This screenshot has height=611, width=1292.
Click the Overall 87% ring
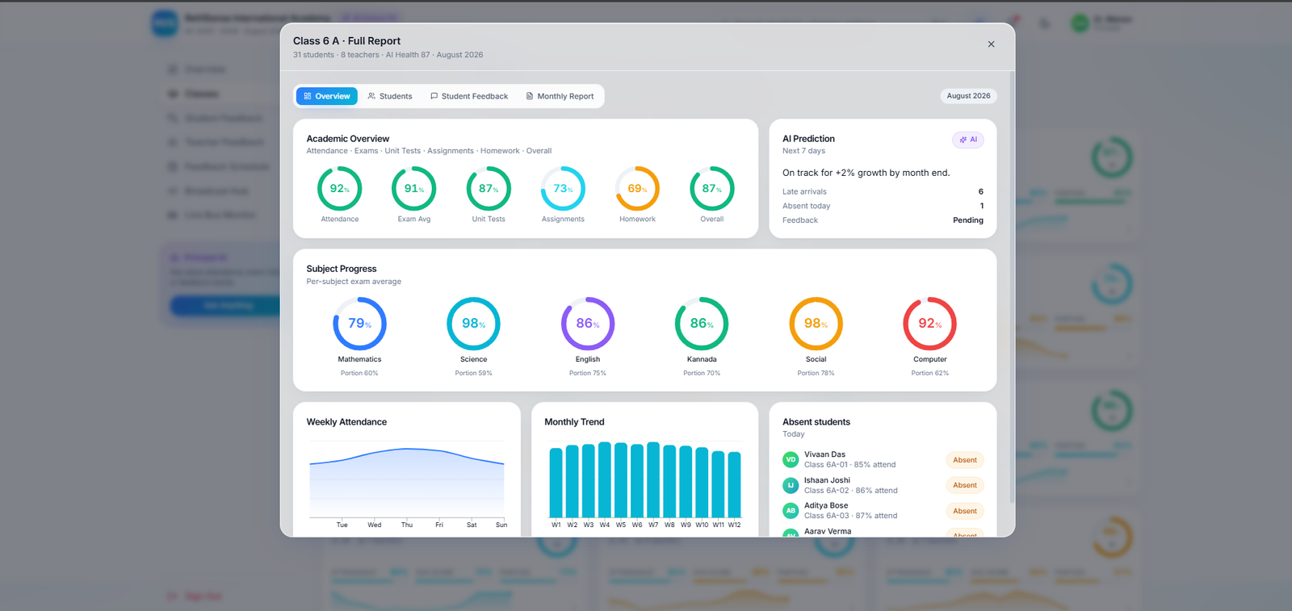[712, 189]
